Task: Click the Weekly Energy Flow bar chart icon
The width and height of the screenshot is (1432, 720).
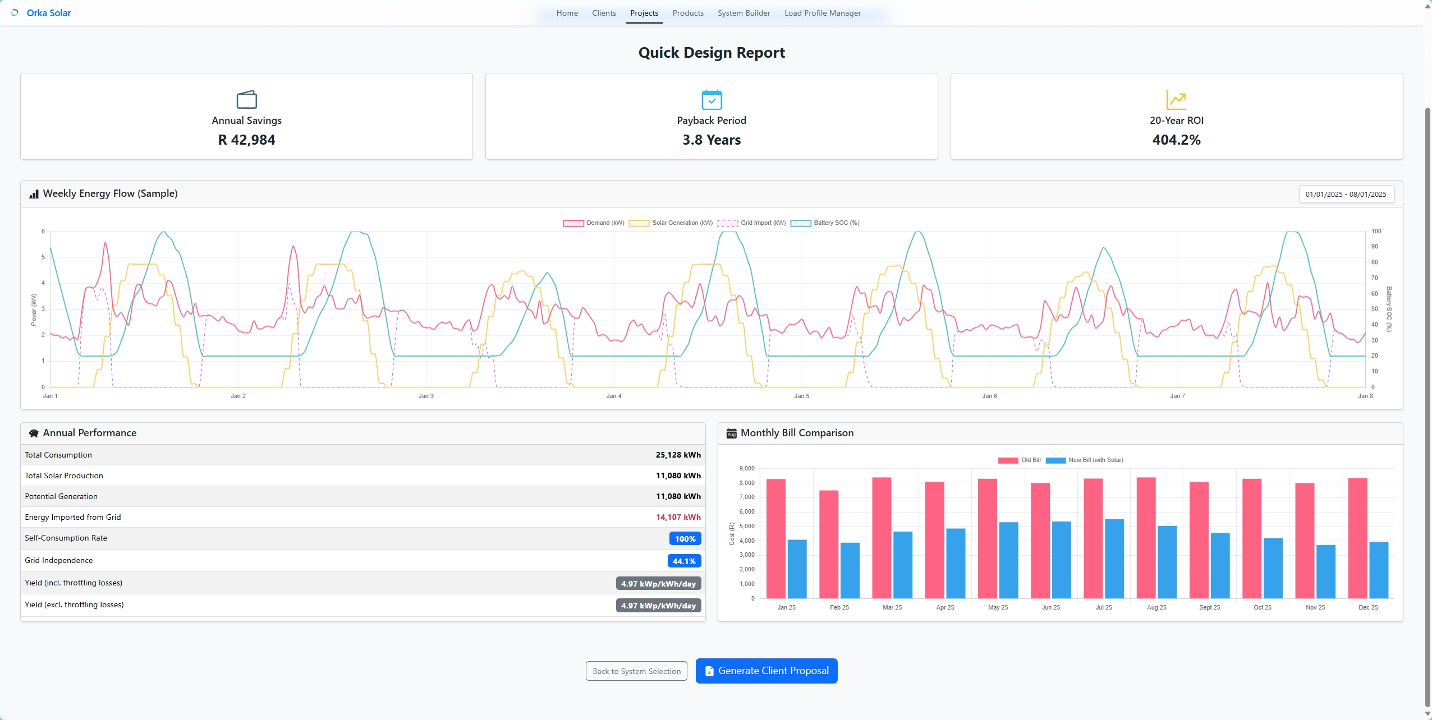Action: [34, 194]
